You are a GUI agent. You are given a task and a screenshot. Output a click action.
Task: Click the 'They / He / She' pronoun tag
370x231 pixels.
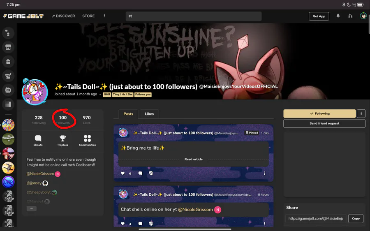123,95
